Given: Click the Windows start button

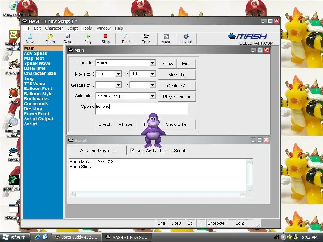Looking at the screenshot, I should pyautogui.click(x=15, y=237).
